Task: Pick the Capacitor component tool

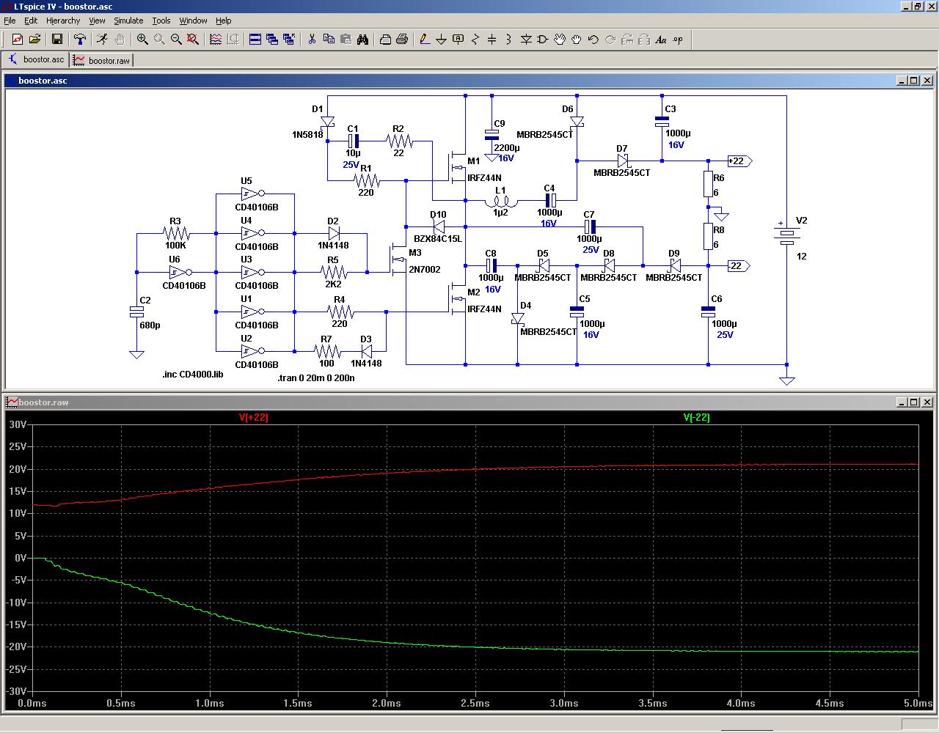Action: [x=492, y=40]
